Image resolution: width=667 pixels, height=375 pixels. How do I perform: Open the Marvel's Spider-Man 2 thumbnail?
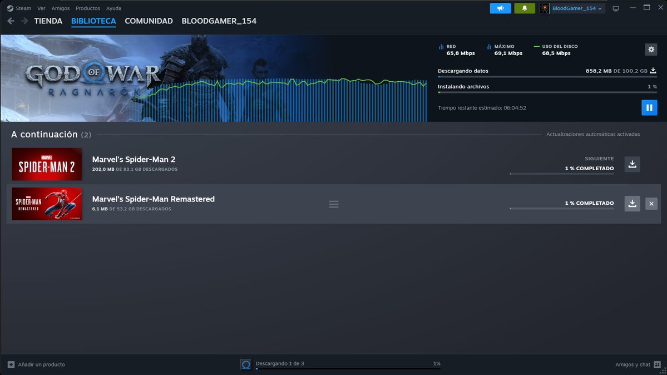click(47, 164)
